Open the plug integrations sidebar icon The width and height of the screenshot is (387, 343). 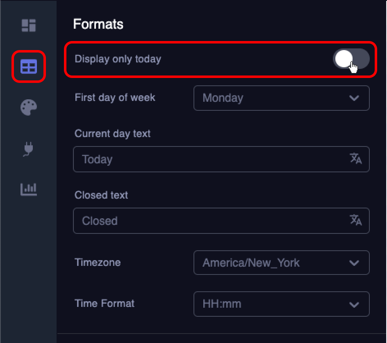coord(29,149)
